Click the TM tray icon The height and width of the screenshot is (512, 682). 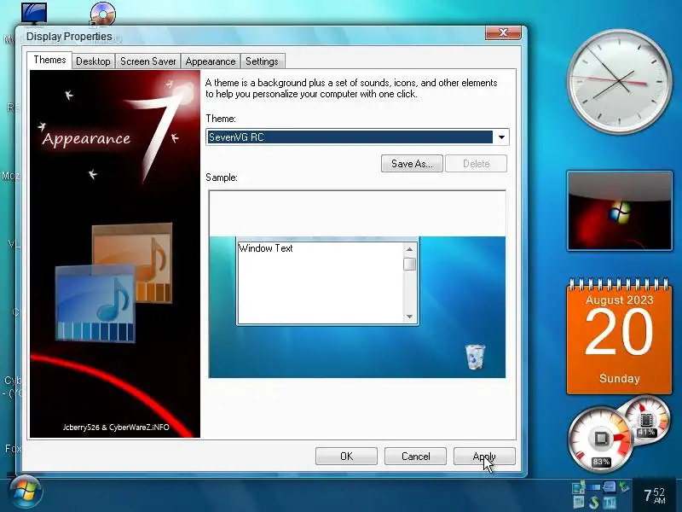coord(610,503)
